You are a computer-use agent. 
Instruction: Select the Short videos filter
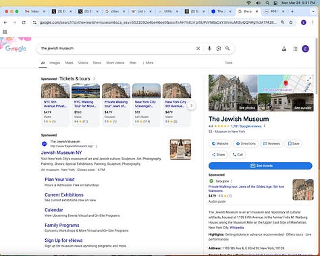tap(115, 63)
